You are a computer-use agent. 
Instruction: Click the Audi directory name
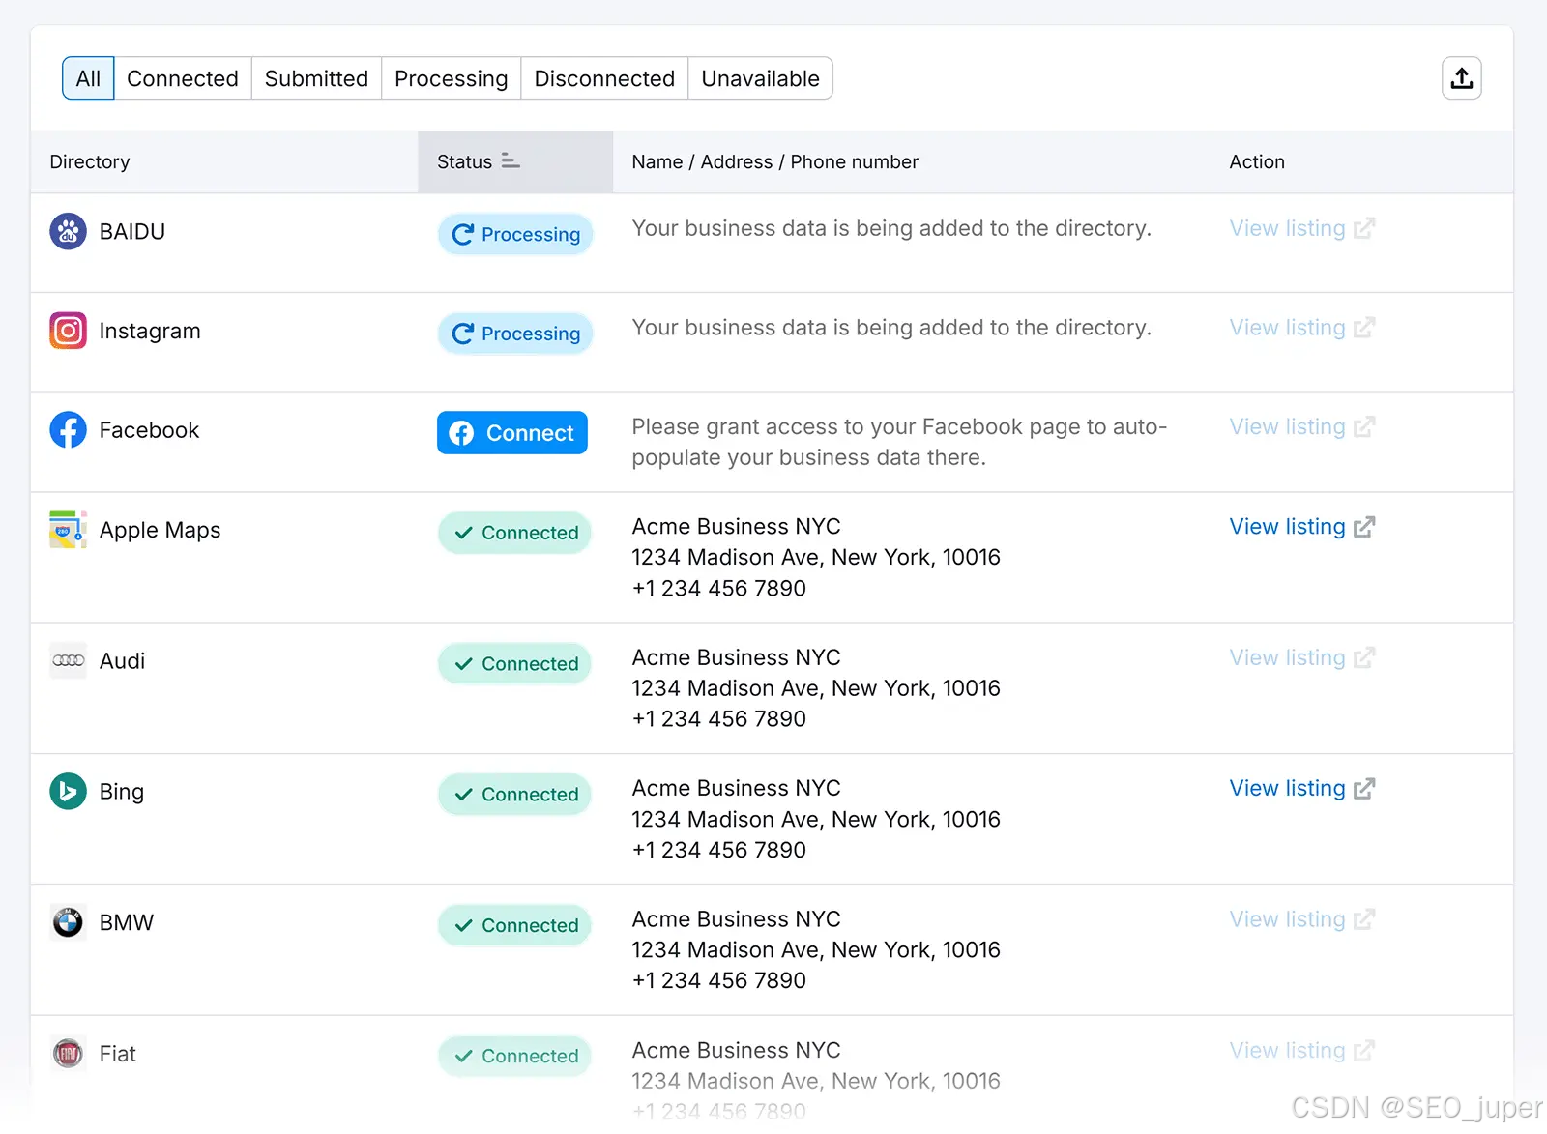122,661
